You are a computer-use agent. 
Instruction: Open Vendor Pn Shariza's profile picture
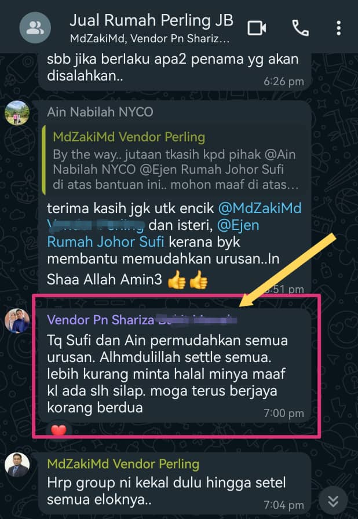tap(17, 320)
